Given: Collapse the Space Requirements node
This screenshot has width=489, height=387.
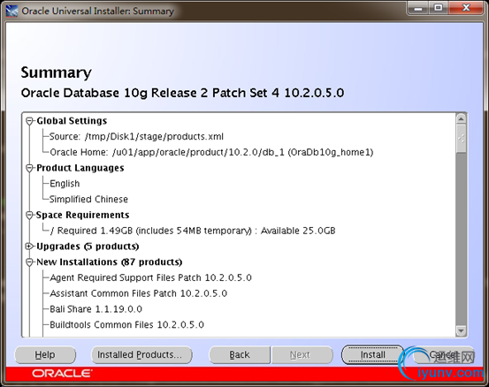Looking at the screenshot, I should 29,215.
